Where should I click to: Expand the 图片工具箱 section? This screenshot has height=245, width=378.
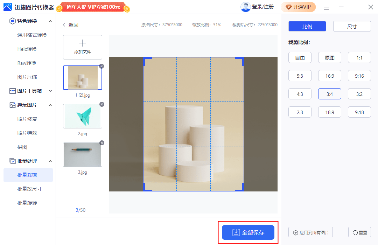point(50,91)
